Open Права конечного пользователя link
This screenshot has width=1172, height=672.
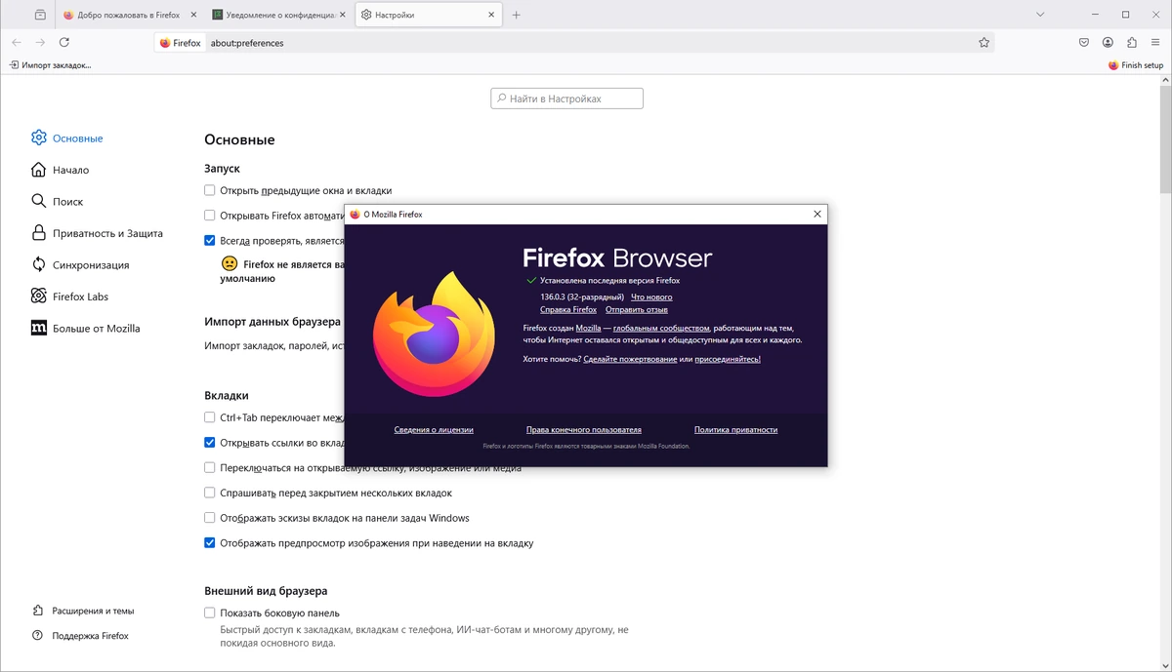pos(584,429)
